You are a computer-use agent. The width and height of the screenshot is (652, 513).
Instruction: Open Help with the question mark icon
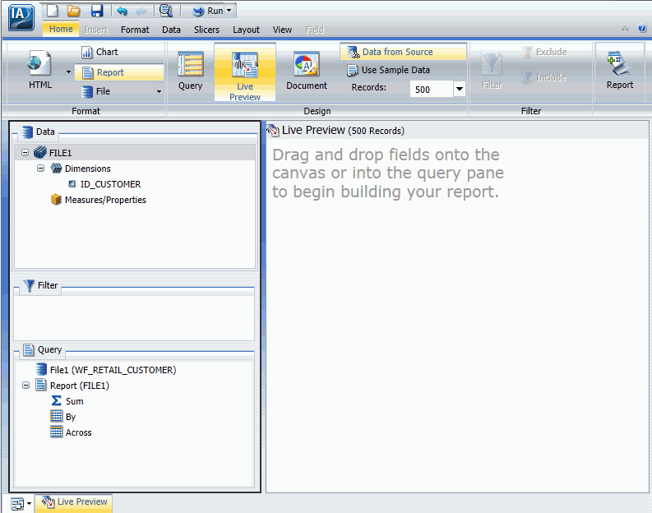pos(642,28)
